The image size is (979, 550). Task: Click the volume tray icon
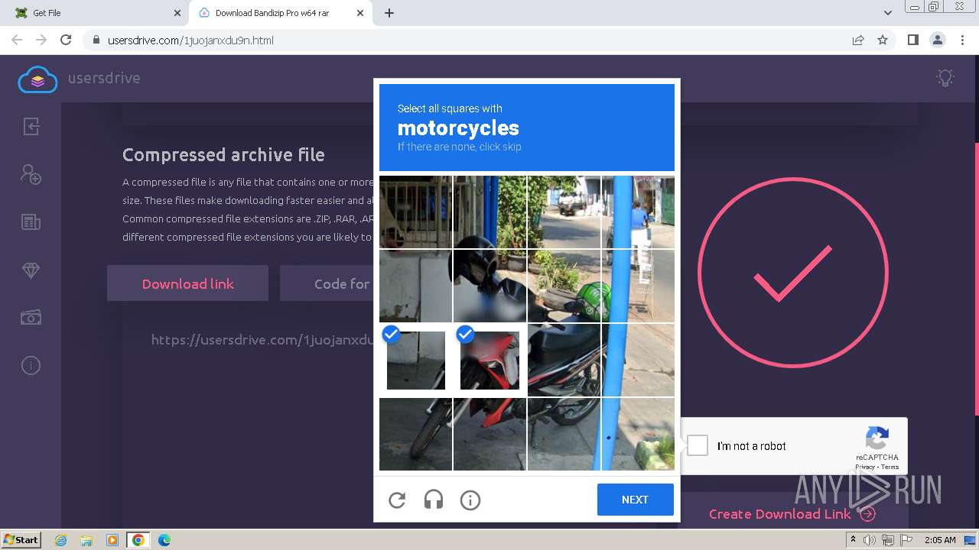pyautogui.click(x=870, y=540)
